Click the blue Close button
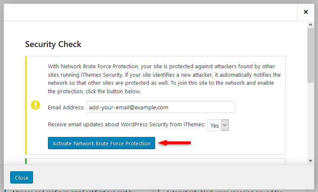Image resolution: width=318 pixels, height=192 pixels. tap(22, 178)
